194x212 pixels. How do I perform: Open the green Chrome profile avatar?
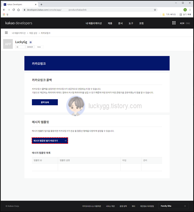click(185, 10)
